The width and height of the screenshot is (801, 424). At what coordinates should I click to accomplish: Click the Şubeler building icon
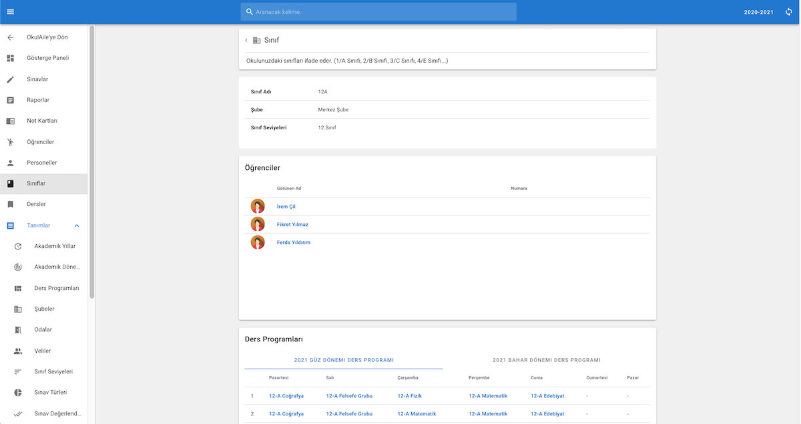coord(18,309)
